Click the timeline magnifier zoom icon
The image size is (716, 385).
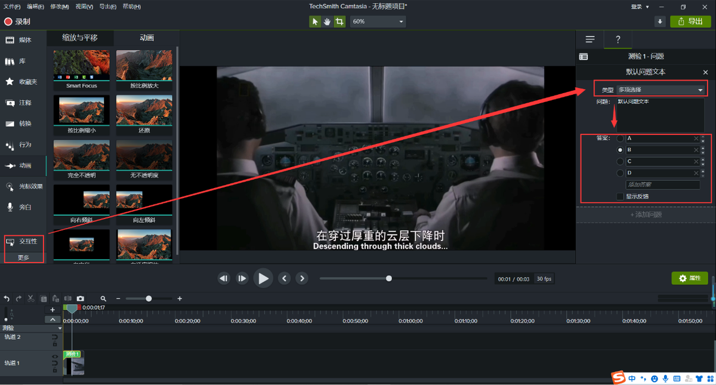point(103,298)
